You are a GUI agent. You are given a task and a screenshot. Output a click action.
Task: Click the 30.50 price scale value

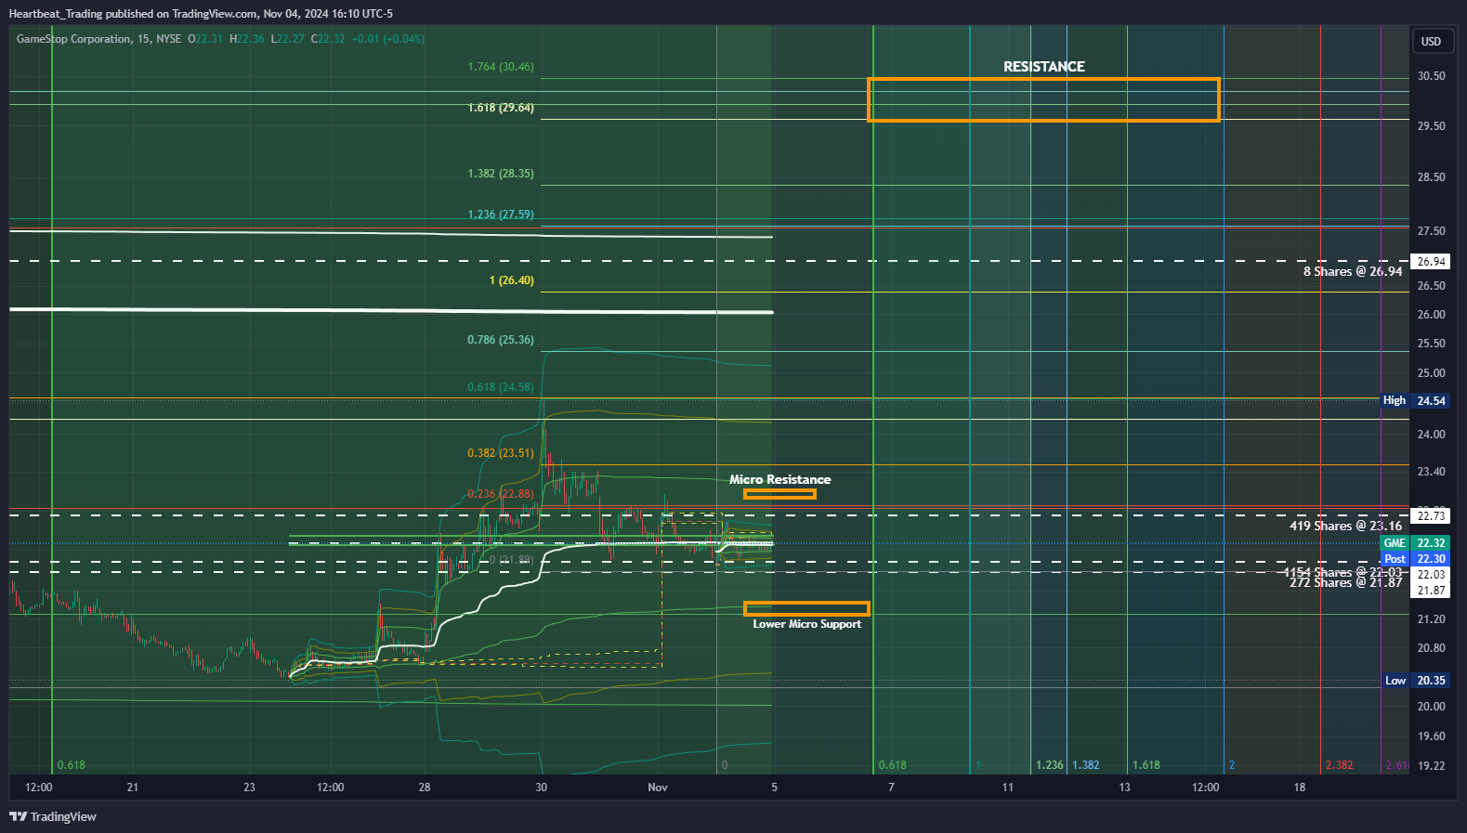[1431, 76]
